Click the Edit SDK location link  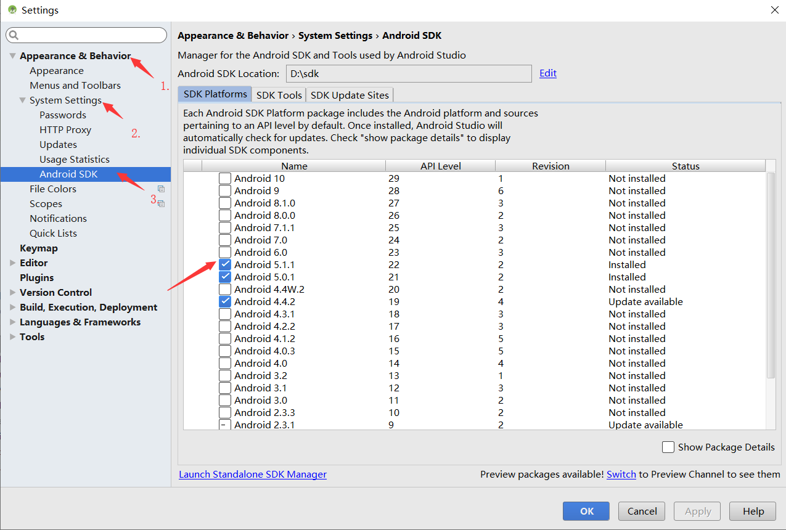548,73
